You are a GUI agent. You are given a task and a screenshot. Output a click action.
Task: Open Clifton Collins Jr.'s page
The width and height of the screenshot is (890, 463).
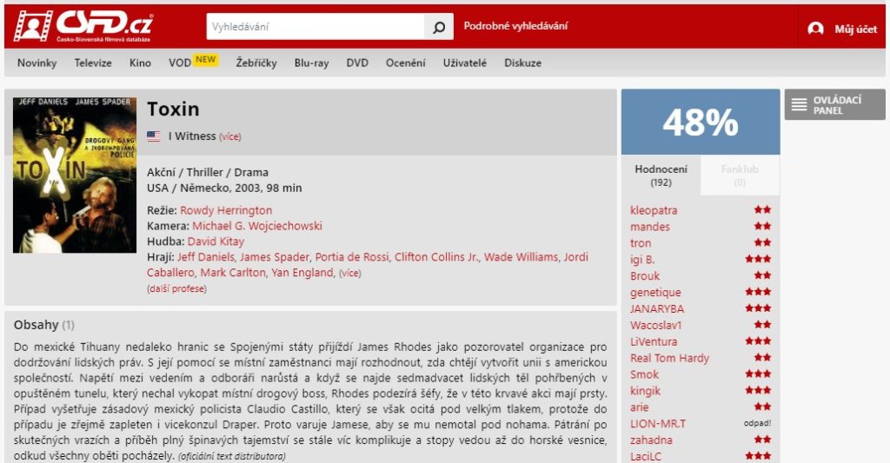tap(436, 257)
